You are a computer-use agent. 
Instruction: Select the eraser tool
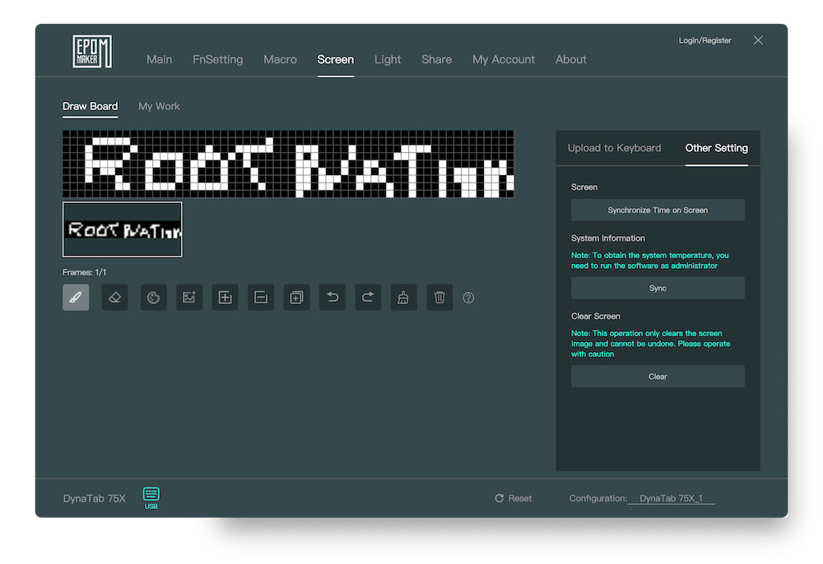pyautogui.click(x=115, y=298)
